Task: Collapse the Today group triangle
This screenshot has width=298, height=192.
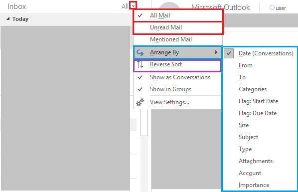Action: tap(8, 18)
